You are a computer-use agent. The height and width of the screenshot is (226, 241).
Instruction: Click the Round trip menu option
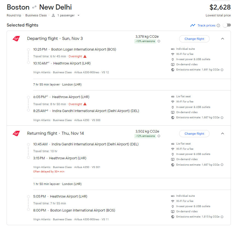pyautogui.click(x=14, y=15)
